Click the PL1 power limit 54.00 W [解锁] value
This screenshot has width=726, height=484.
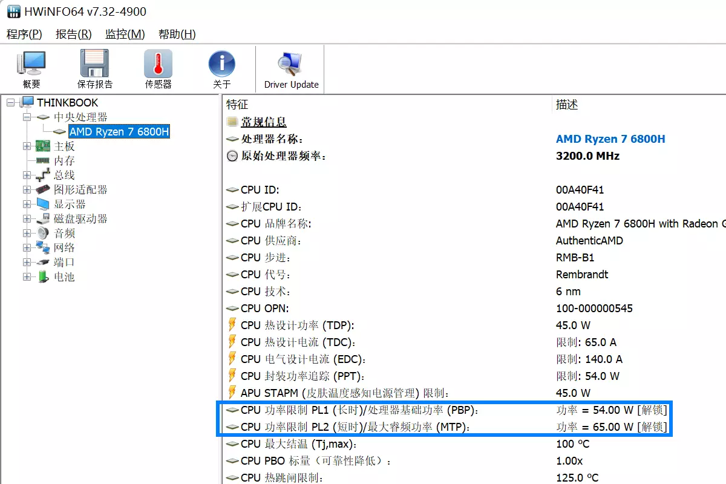pyautogui.click(x=612, y=410)
